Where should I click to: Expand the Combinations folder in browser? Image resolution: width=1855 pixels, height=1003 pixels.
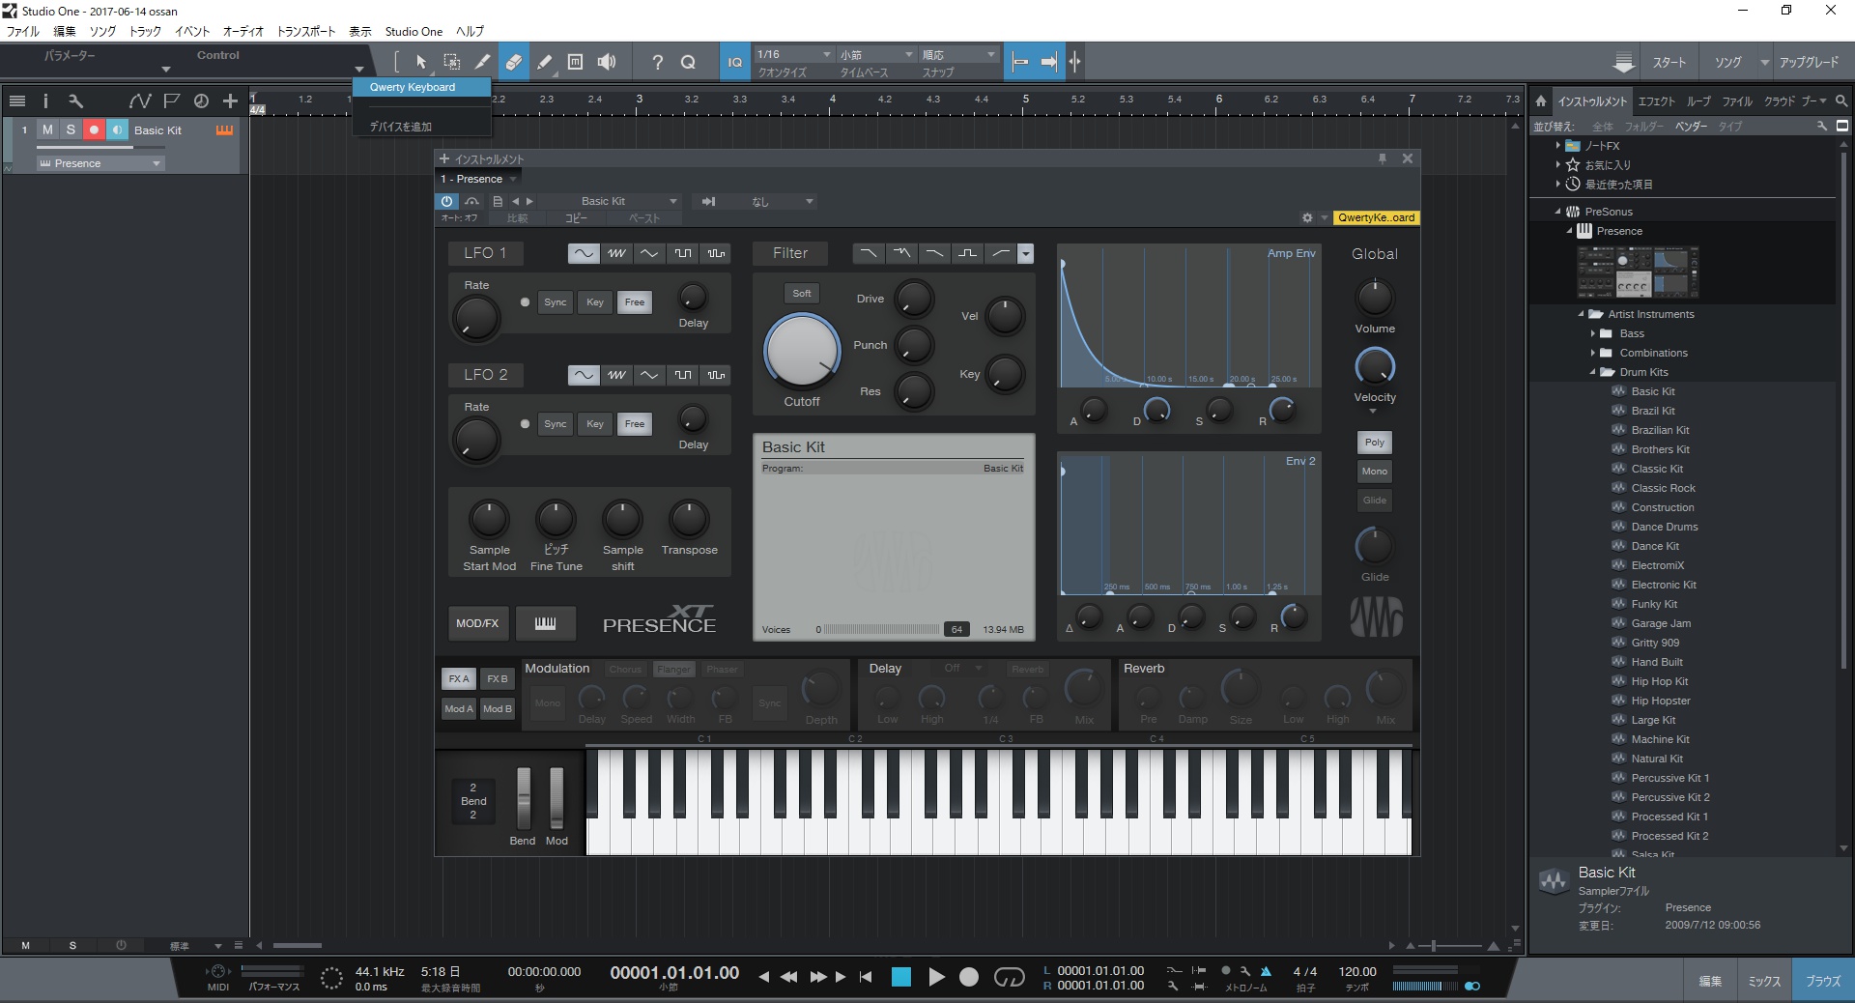pos(1593,353)
